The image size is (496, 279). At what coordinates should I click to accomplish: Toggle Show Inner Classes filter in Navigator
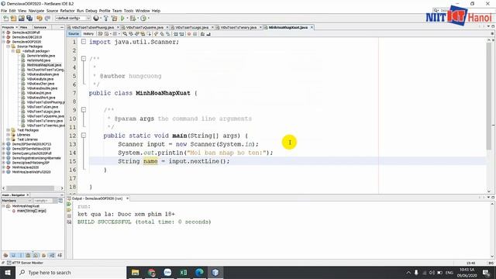(x=36, y=255)
